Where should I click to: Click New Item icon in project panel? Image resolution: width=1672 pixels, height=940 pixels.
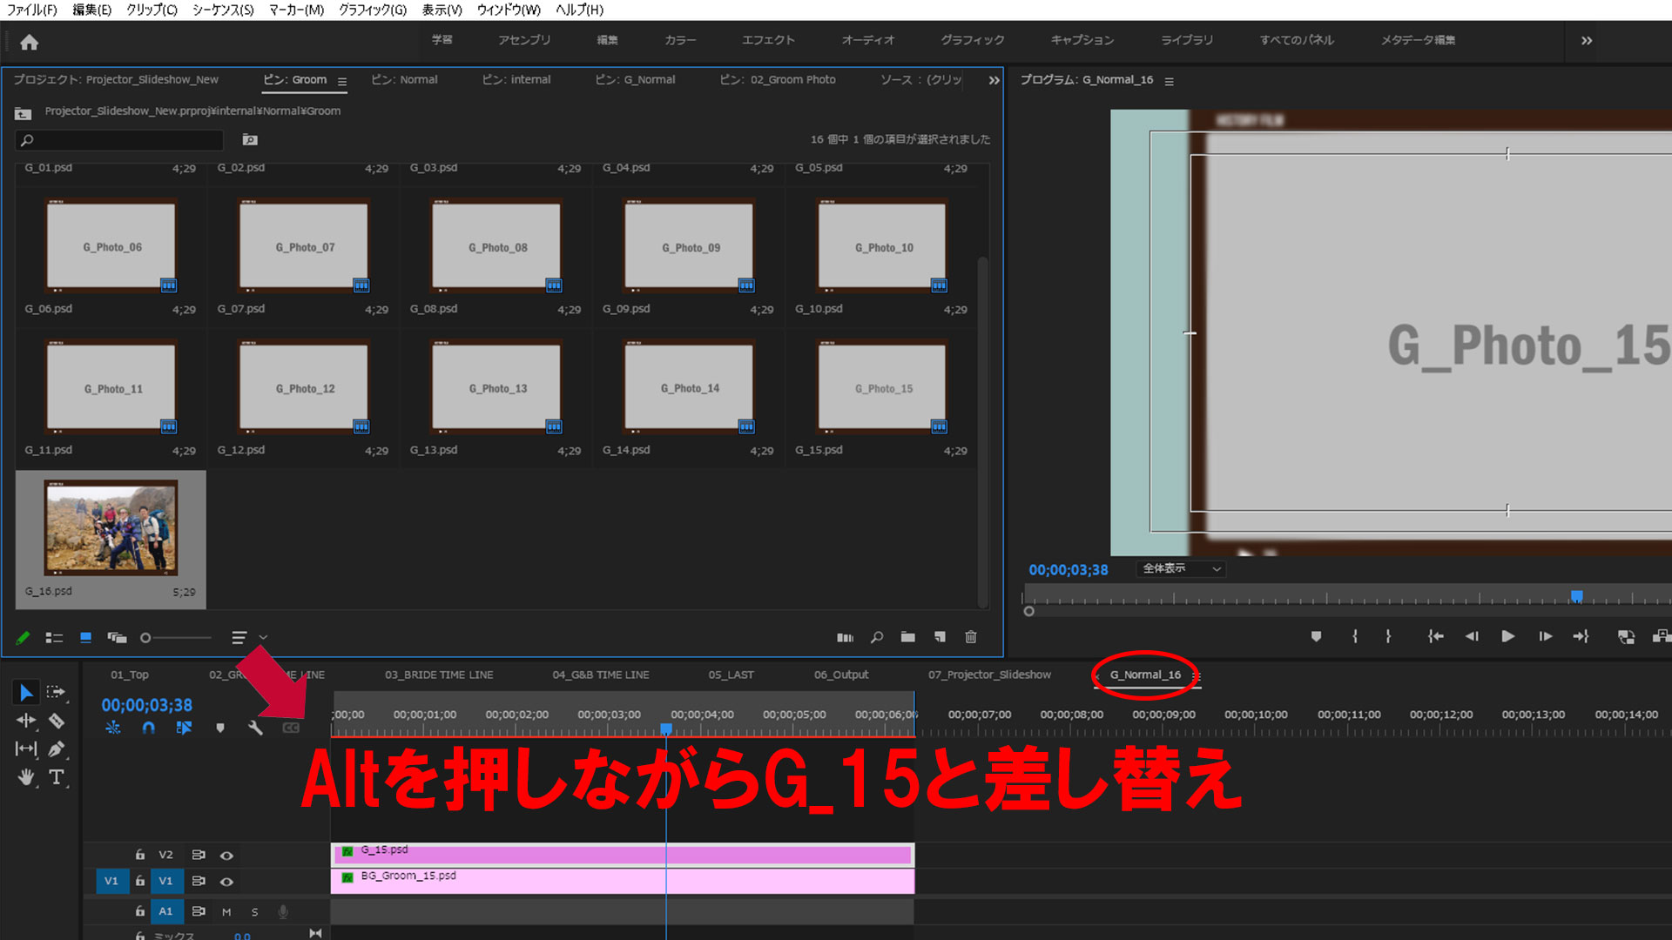click(940, 637)
